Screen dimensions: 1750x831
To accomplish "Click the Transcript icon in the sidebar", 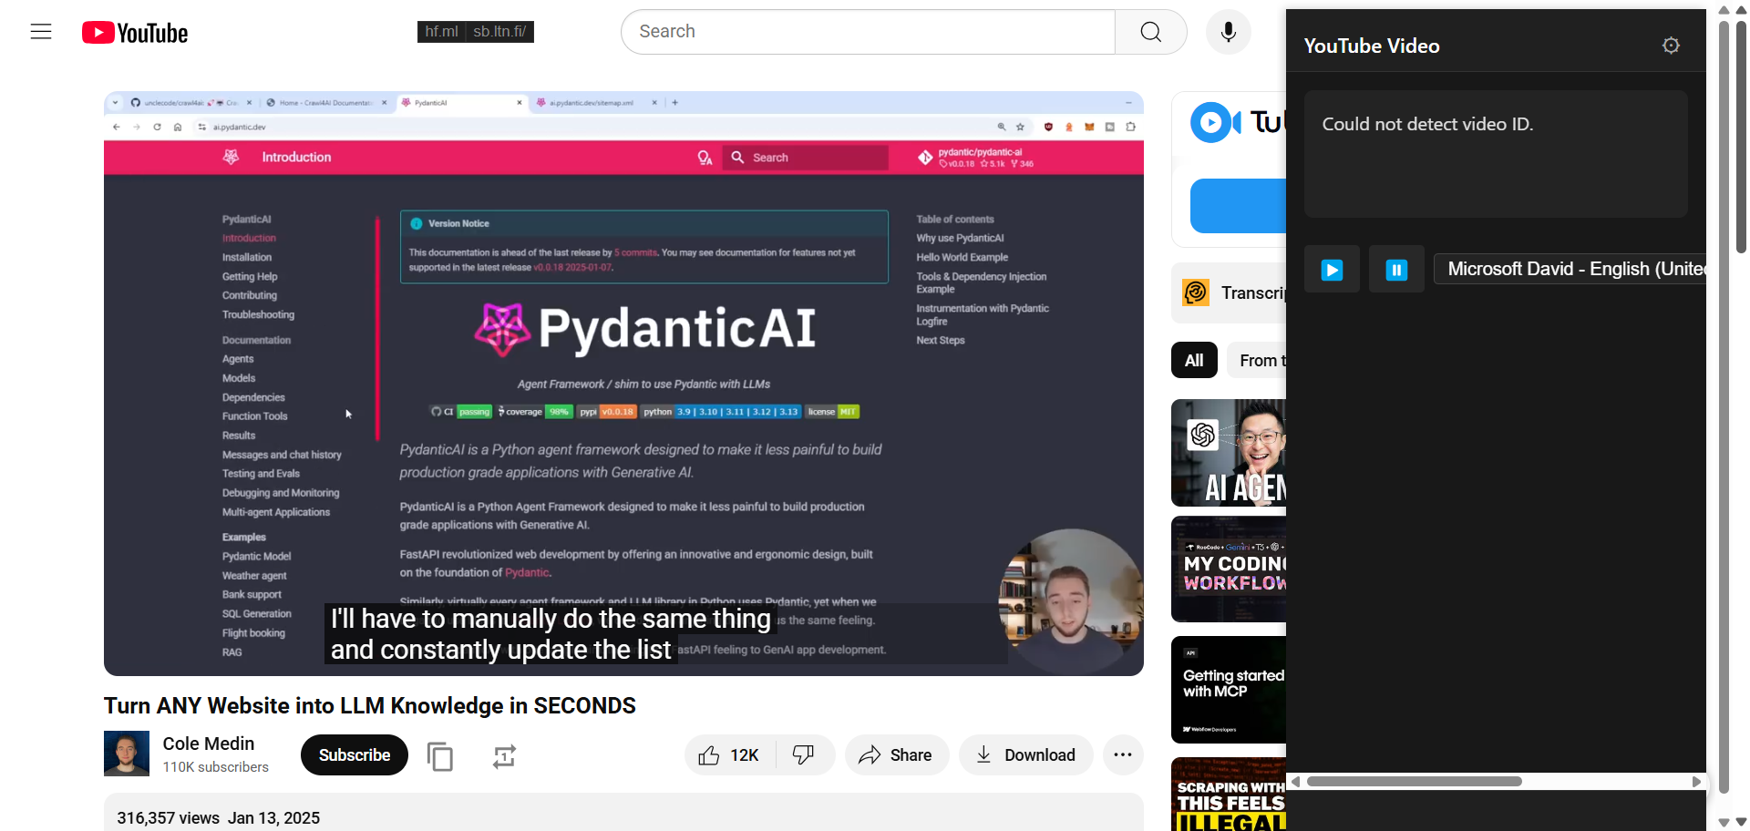I will 1196,292.
